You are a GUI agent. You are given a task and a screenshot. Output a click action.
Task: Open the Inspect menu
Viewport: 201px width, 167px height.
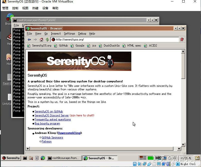point(56,34)
